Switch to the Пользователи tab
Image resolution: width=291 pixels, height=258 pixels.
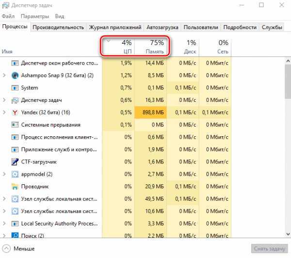tap(201, 27)
